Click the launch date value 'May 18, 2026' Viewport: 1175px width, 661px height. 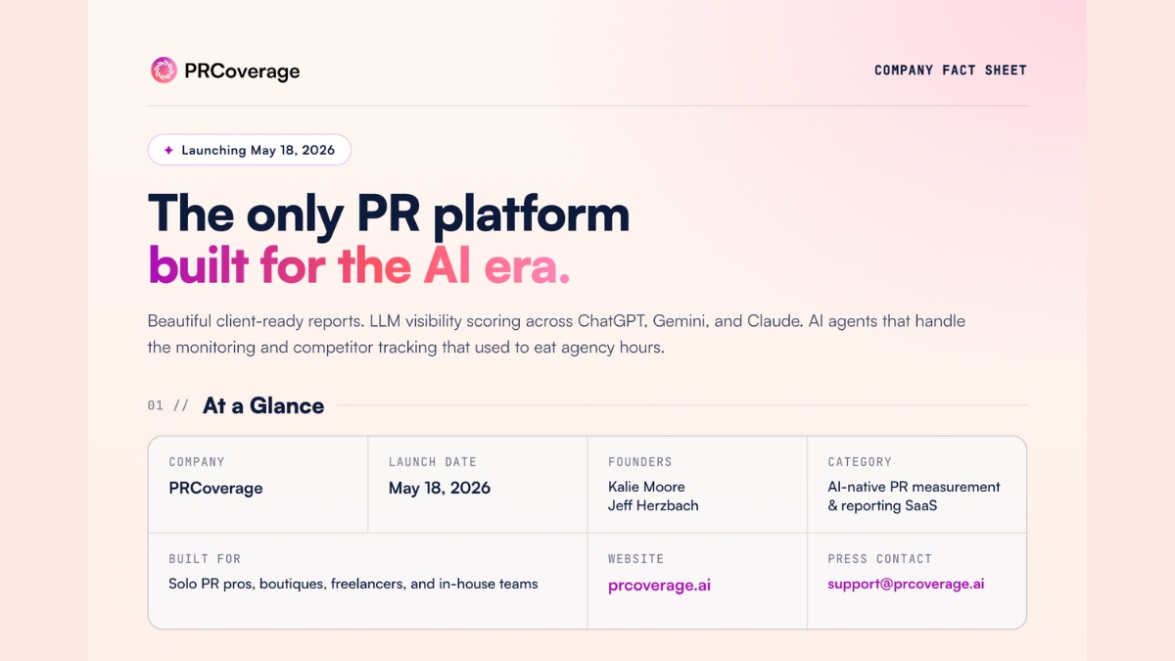tap(440, 488)
